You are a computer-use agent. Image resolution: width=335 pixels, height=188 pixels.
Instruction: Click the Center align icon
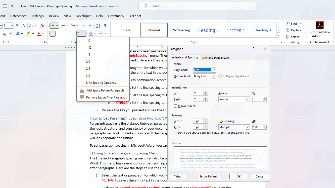pos(59,34)
